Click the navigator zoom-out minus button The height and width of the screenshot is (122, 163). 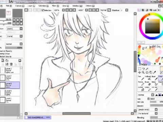click(14, 20)
